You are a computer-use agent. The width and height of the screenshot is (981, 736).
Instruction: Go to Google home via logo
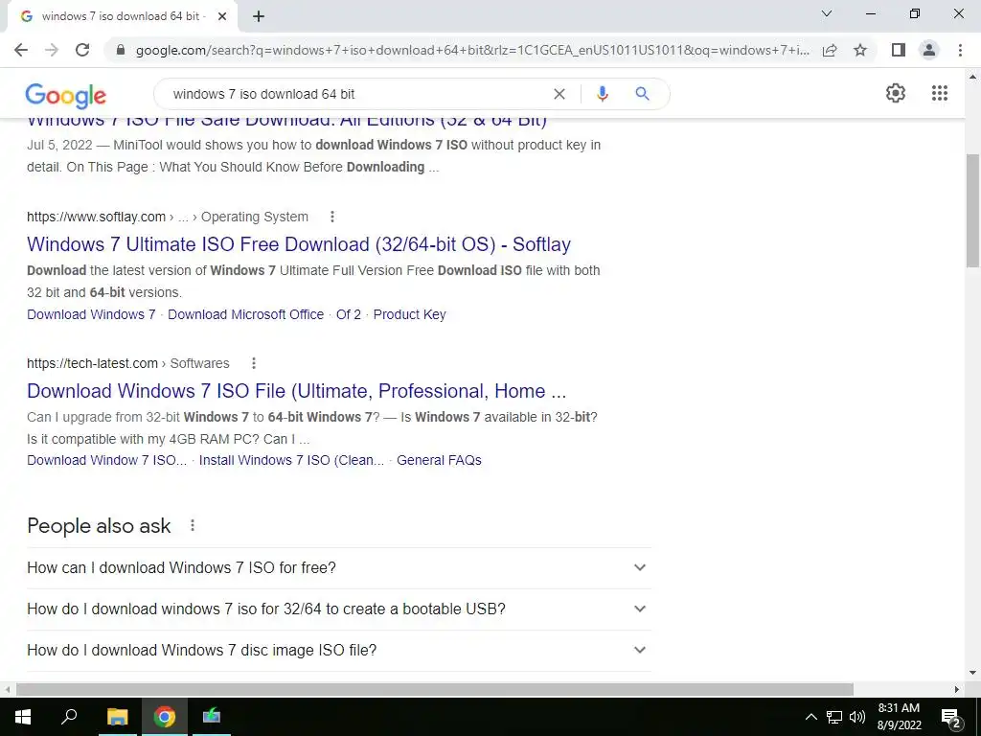66,95
